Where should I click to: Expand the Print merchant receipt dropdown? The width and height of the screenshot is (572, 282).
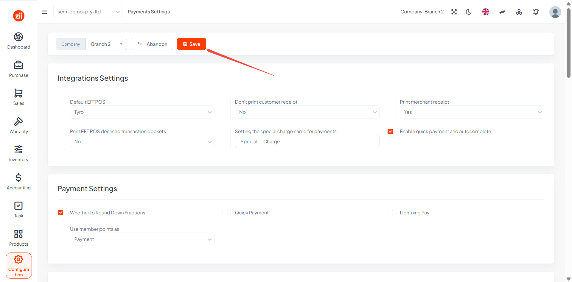click(472, 112)
